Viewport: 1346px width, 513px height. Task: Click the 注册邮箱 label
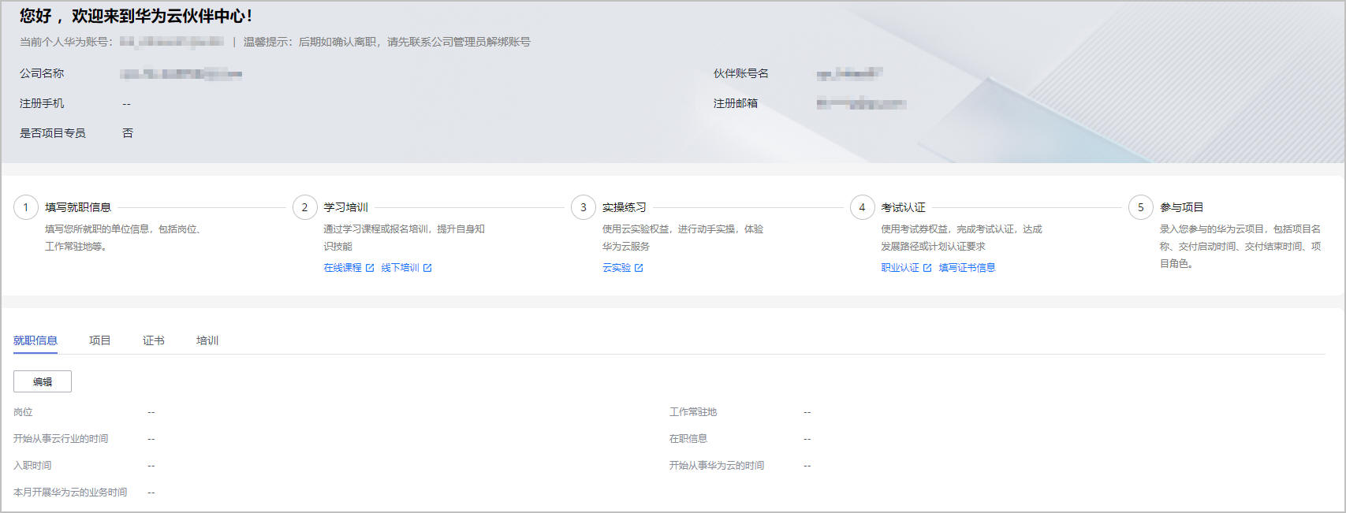pos(735,103)
